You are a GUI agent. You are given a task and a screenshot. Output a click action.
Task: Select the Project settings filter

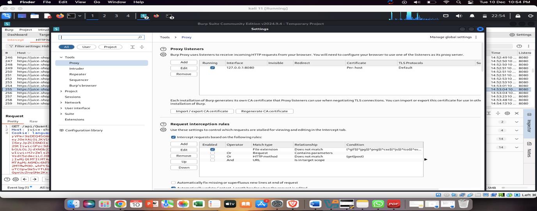pos(110,47)
